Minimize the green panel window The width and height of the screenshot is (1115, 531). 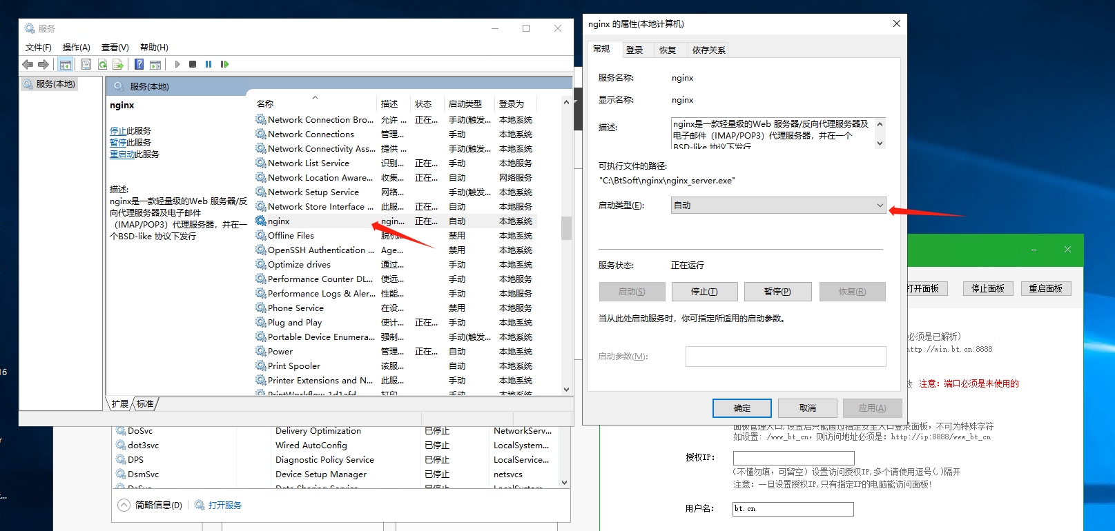coord(1034,250)
